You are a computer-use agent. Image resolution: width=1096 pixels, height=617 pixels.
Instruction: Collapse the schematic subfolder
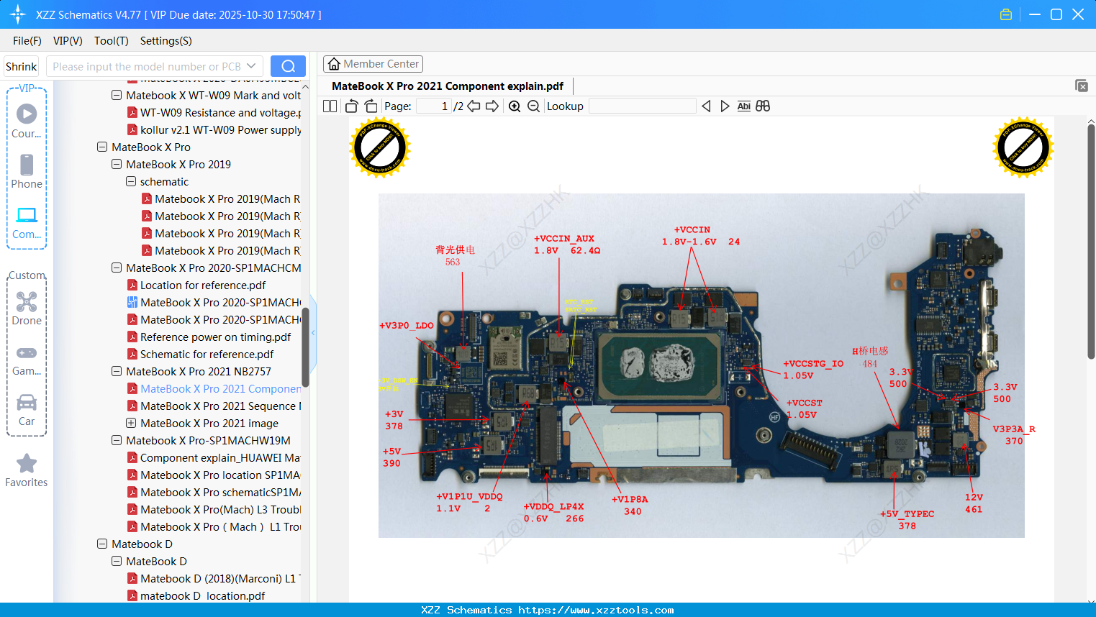(131, 181)
